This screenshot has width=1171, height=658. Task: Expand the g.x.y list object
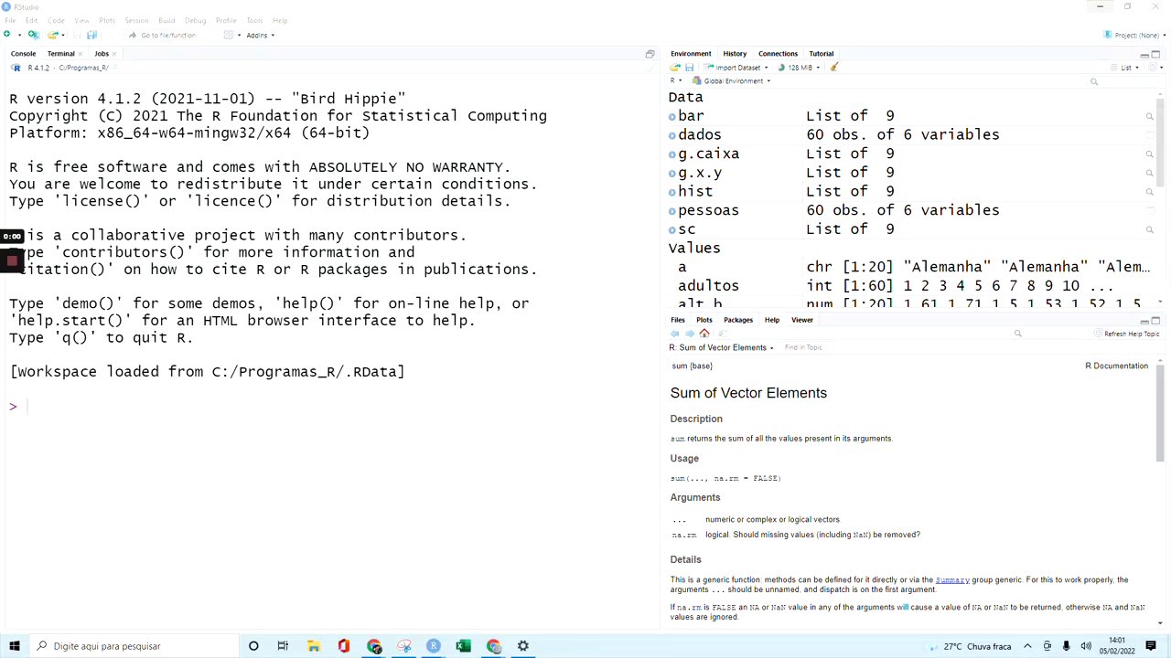[672, 173]
